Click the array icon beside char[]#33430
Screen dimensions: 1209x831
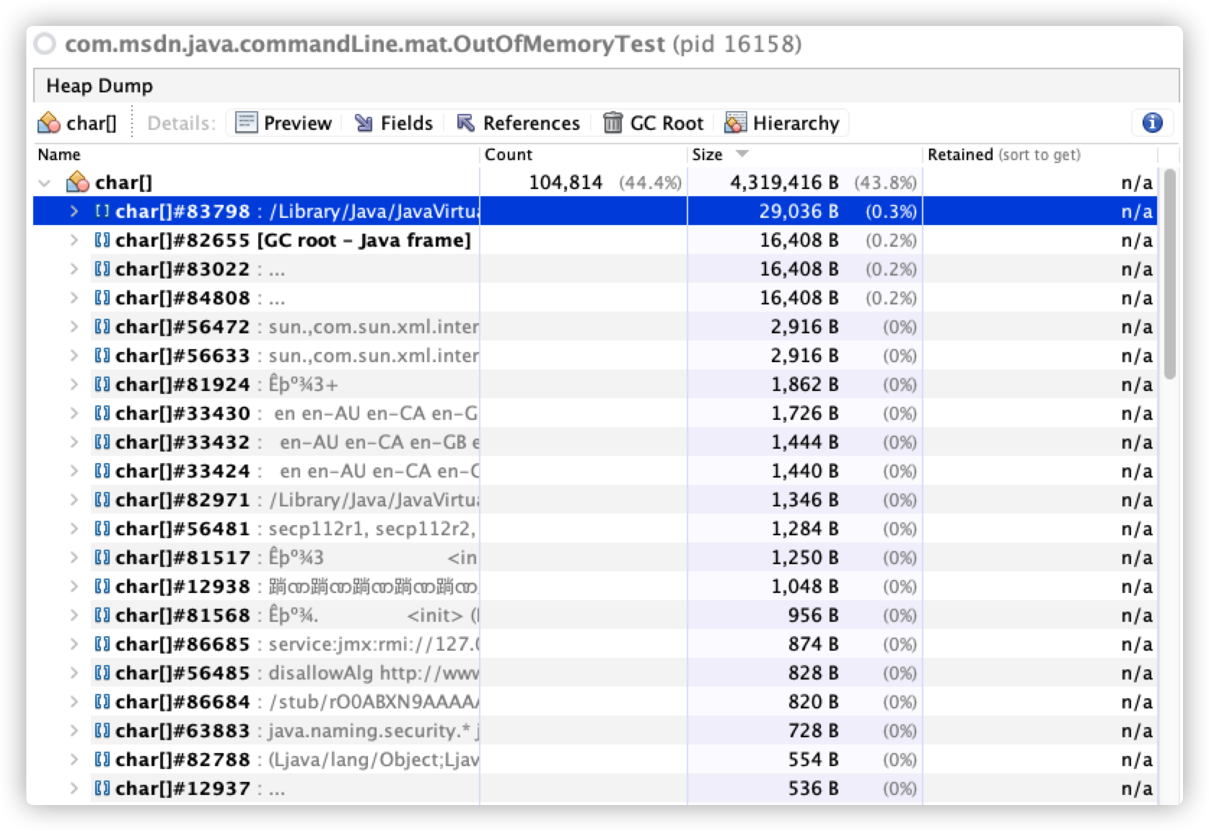click(x=102, y=413)
